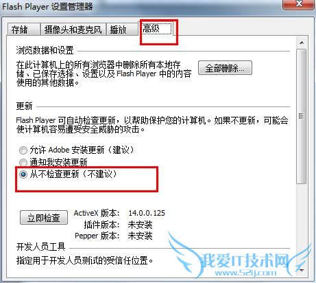Click the www.52ij.com watermark link

point(245,273)
